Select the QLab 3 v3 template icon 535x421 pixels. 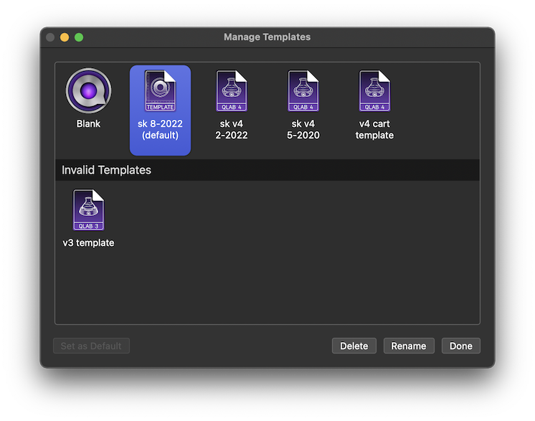[88, 210]
